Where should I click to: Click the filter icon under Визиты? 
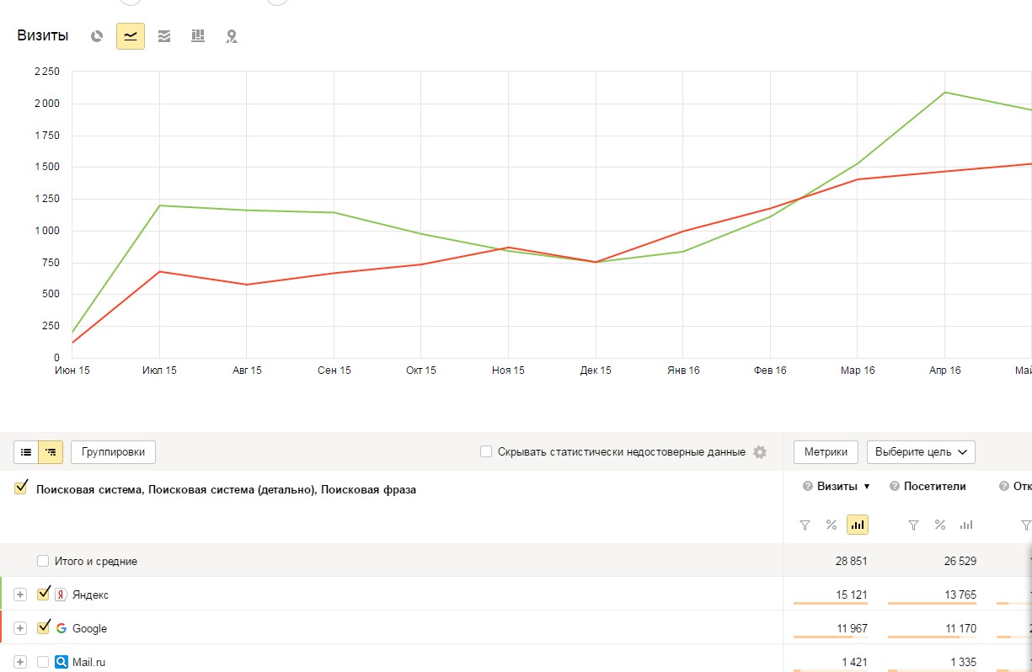click(805, 525)
